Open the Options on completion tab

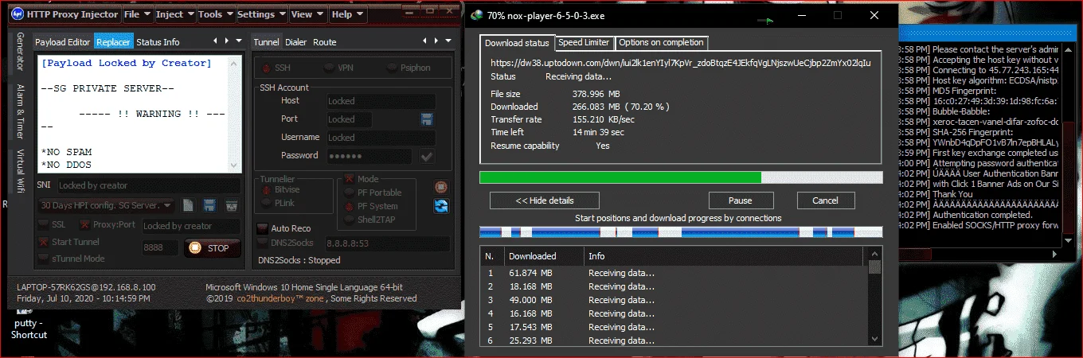[x=661, y=42]
